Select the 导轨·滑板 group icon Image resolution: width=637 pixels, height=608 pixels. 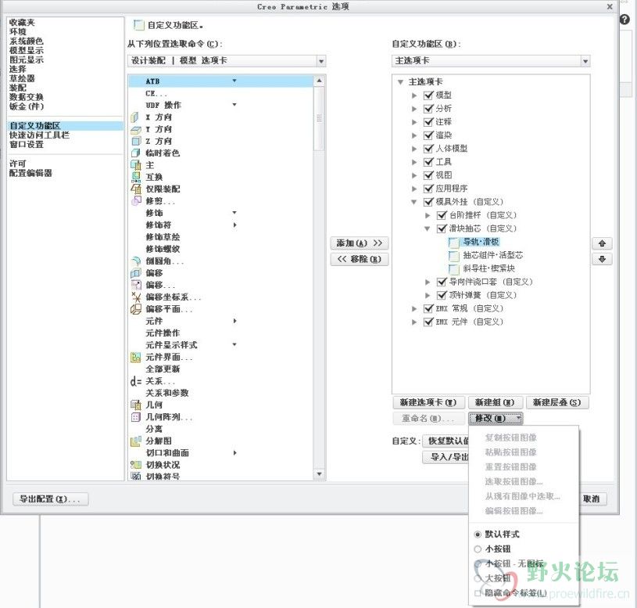[454, 242]
